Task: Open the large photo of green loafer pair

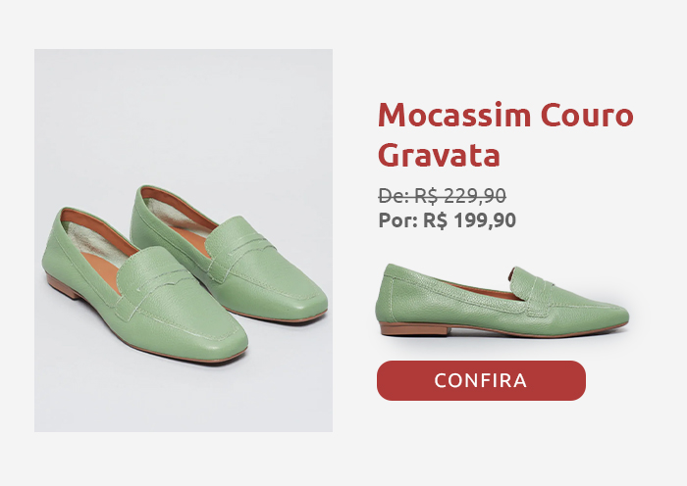Action: [184, 240]
